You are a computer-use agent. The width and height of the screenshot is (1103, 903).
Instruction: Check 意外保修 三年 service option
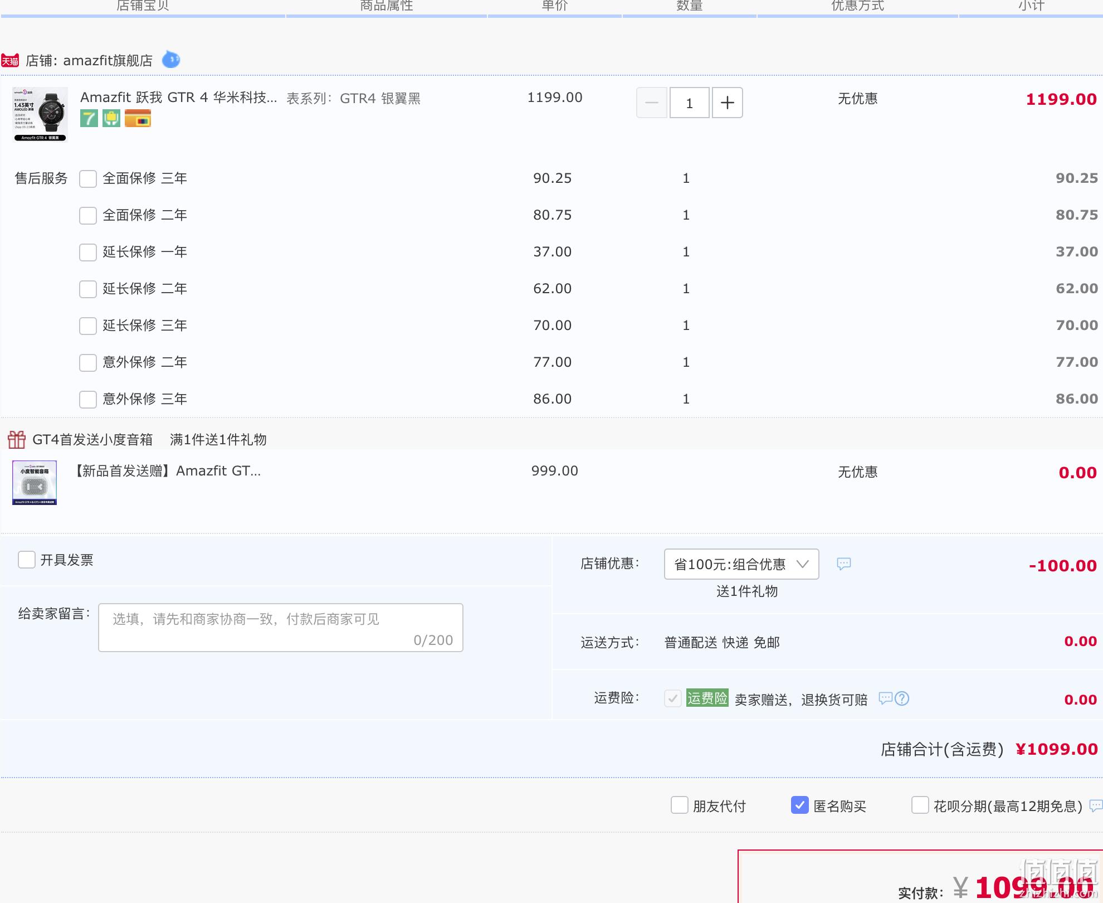[88, 400]
